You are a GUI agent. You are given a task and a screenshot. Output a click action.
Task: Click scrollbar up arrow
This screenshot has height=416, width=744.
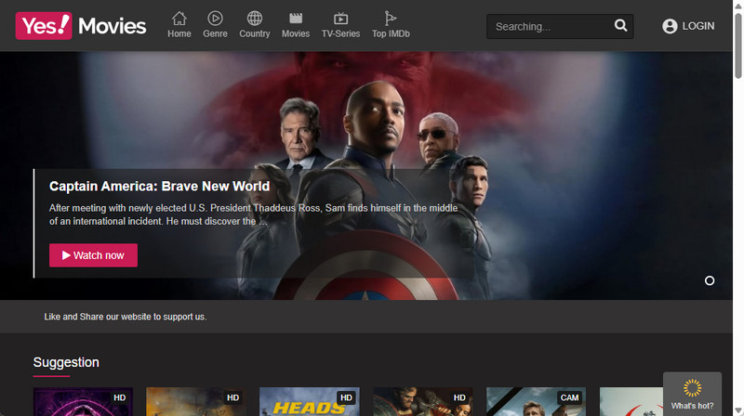tap(738, 6)
